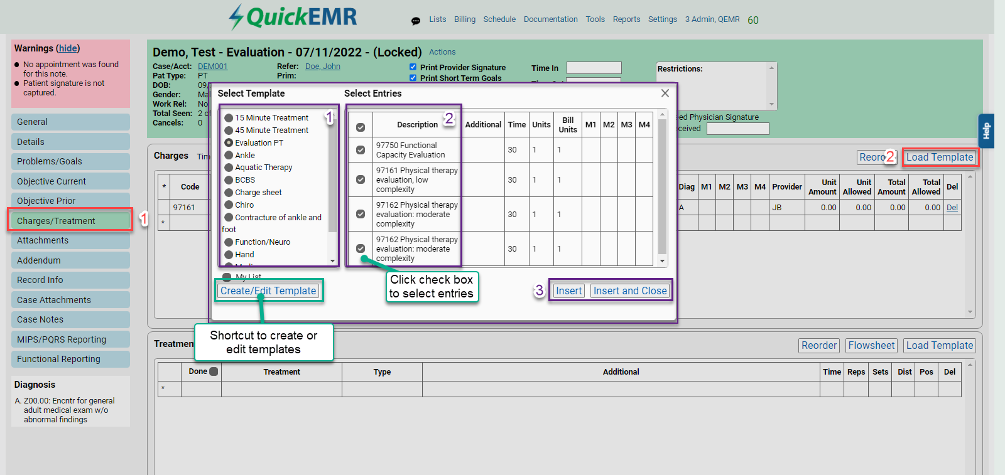1005x475 pixels.
Task: Open the Tools menu
Action: pyautogui.click(x=595, y=19)
